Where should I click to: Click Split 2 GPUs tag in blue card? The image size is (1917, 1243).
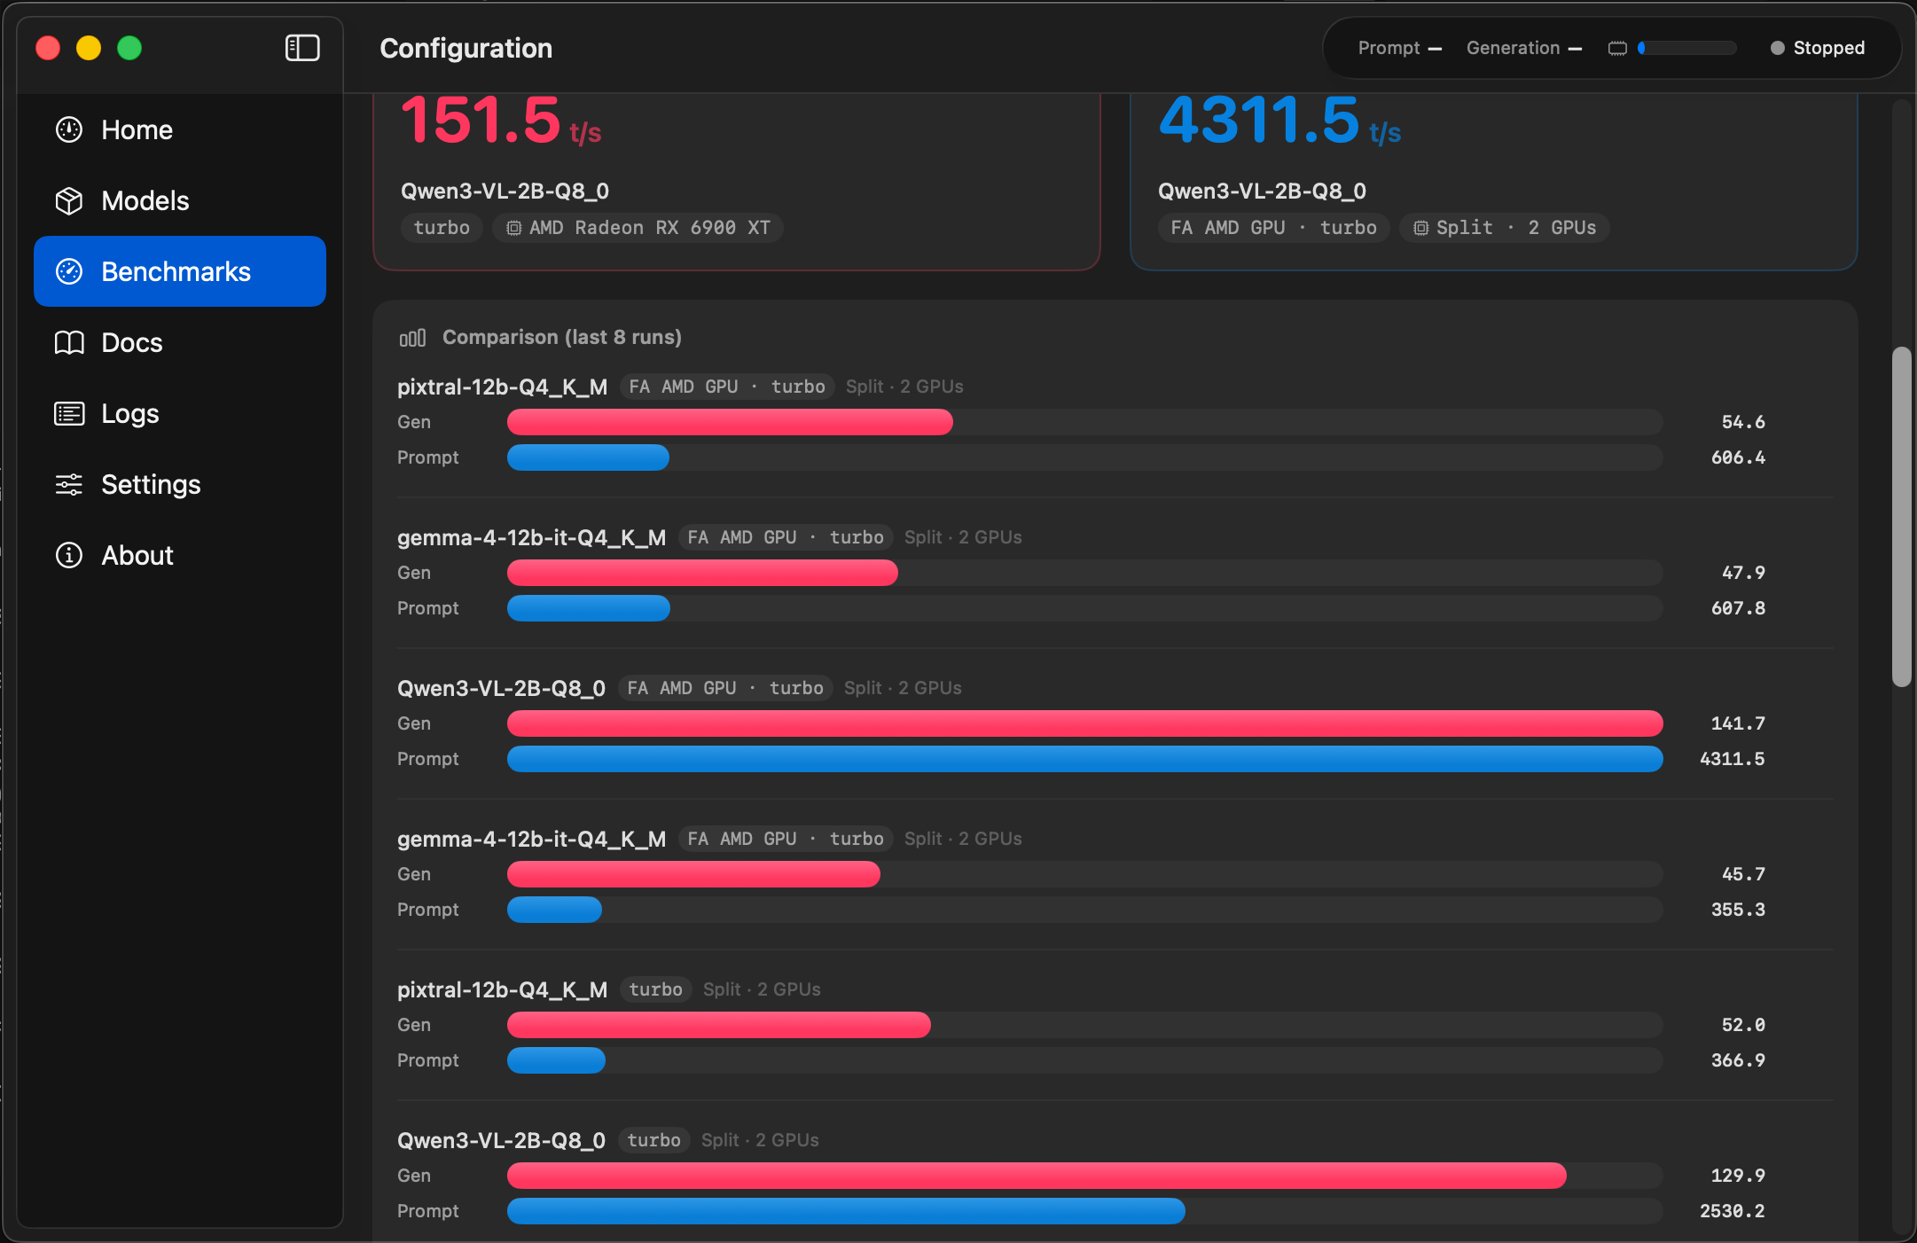coord(1505,228)
